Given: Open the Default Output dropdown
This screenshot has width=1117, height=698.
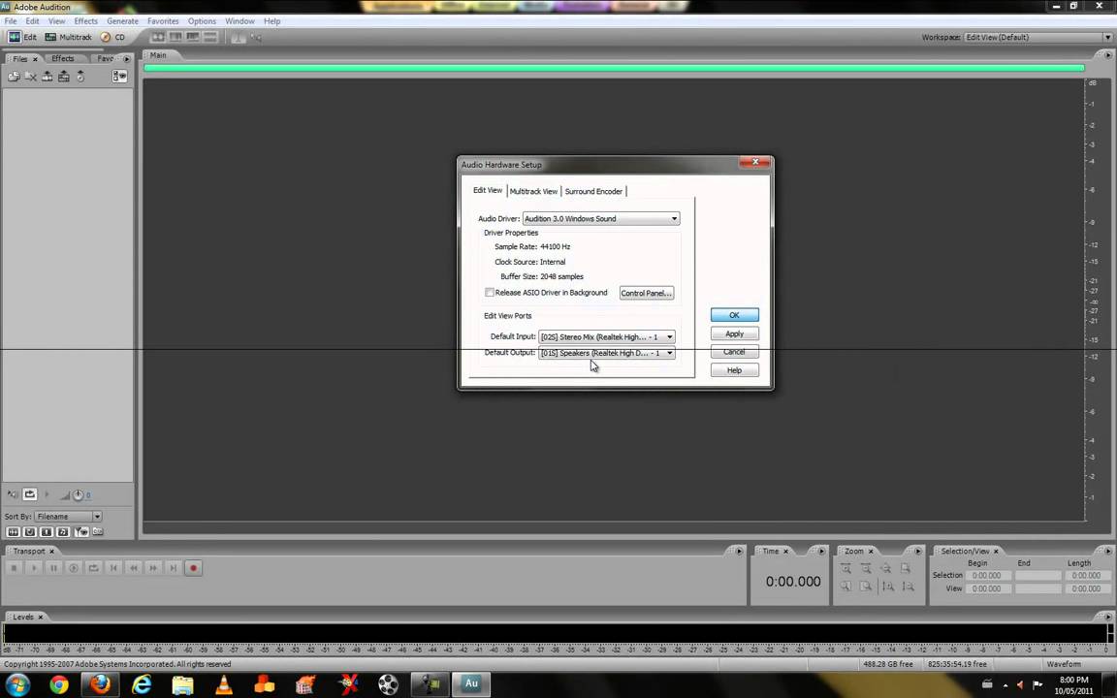Looking at the screenshot, I should 606,353.
